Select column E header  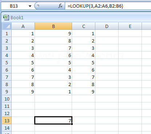130,26
